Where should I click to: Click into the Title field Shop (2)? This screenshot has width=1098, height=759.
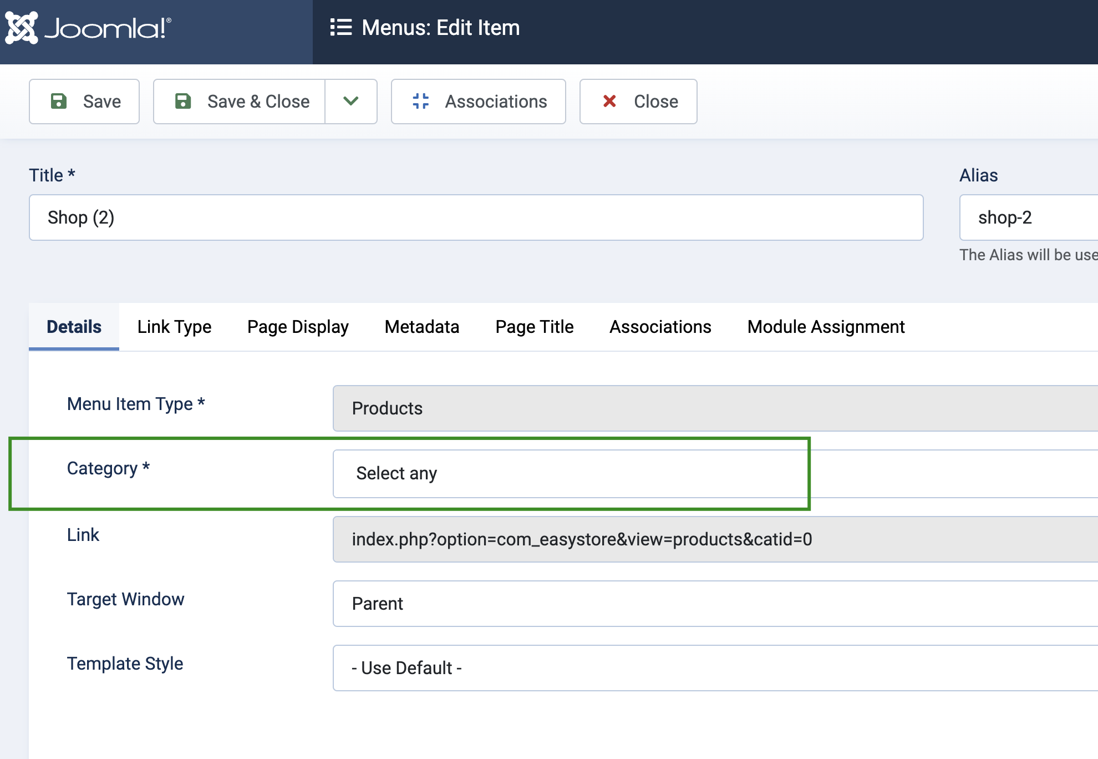click(476, 217)
